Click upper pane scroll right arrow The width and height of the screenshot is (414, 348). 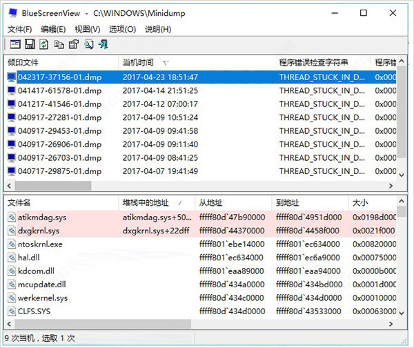coord(391,186)
